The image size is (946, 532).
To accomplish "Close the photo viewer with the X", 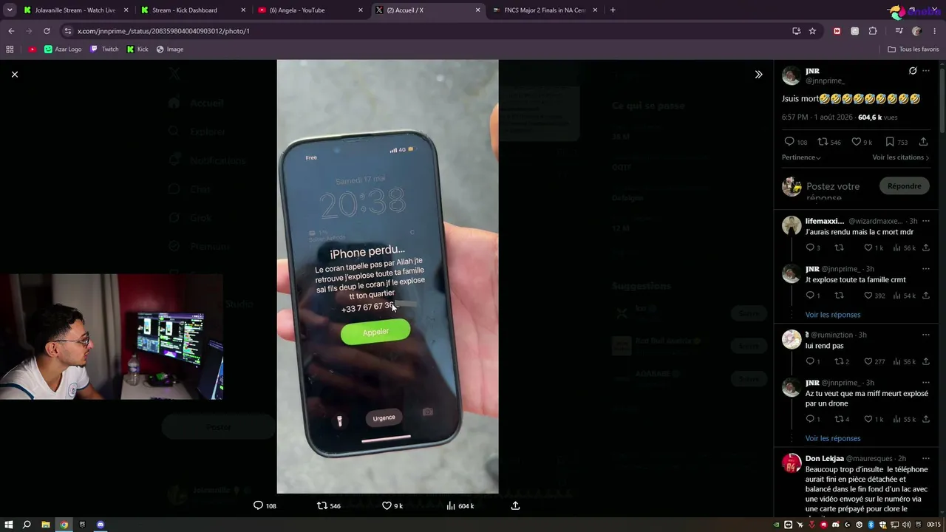I will (14, 75).
